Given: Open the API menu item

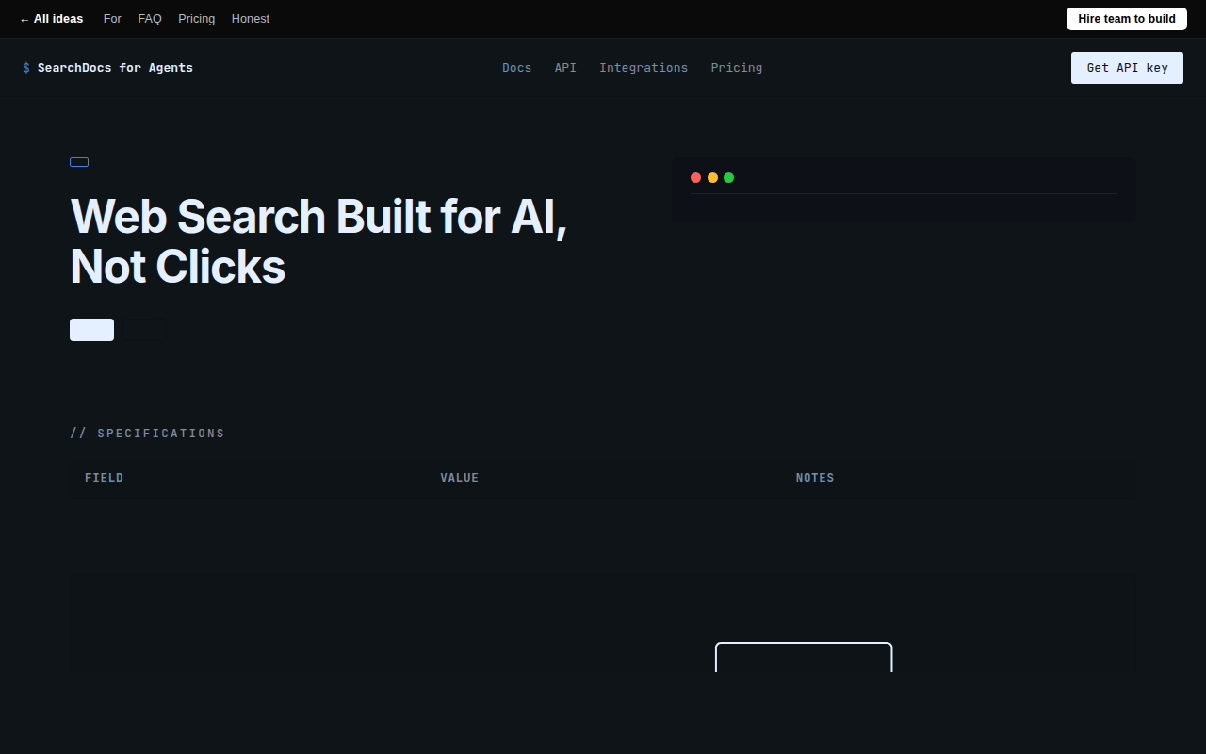Looking at the screenshot, I should tap(565, 68).
